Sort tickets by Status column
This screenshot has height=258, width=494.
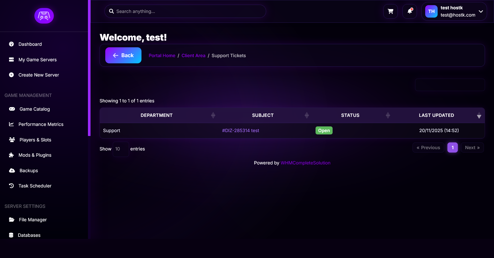[350, 115]
